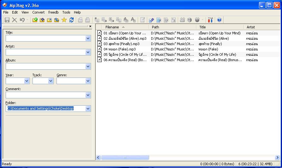The width and height of the screenshot is (282, 168).
Task: Click inside the Album input field
Action: point(46,67)
